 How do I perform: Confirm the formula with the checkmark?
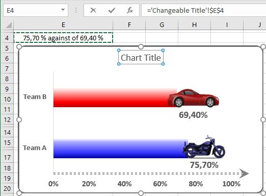tap(112, 10)
